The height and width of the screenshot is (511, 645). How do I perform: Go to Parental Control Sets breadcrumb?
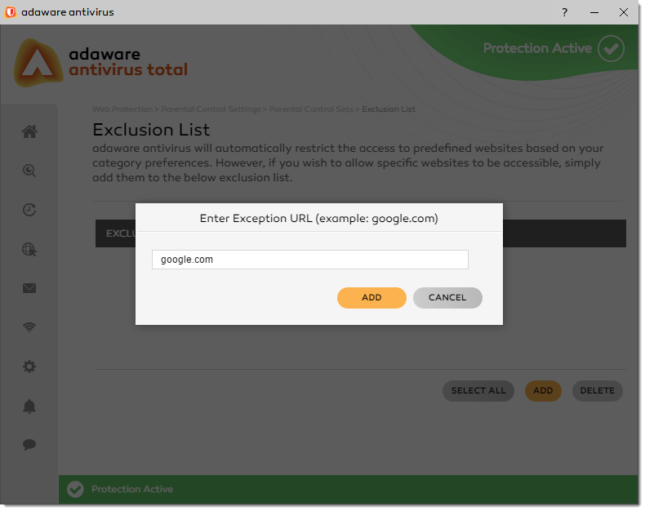[311, 109]
